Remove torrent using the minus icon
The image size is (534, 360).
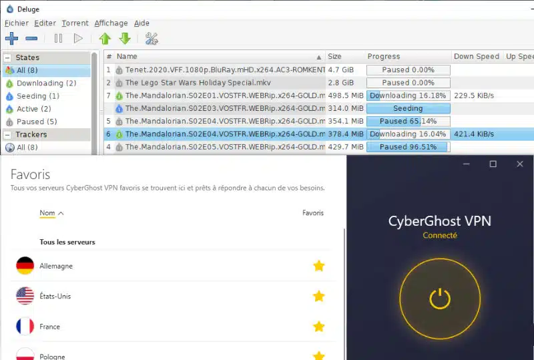31,39
